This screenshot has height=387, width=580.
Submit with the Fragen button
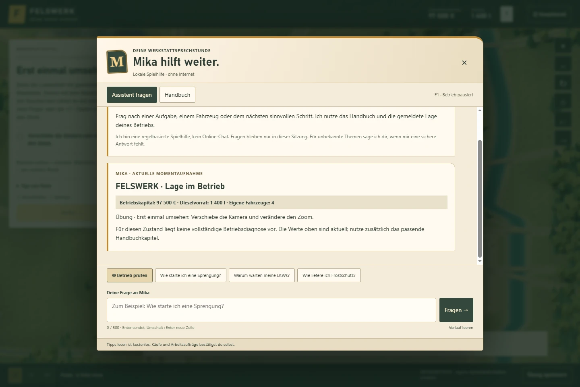(456, 310)
